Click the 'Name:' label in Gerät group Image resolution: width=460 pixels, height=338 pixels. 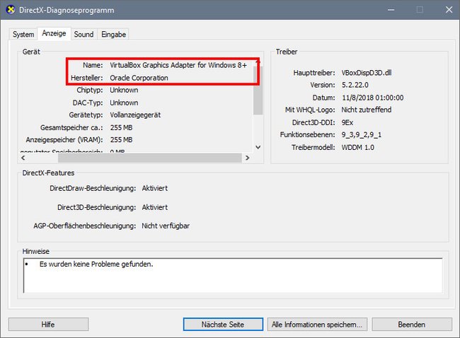click(93, 65)
